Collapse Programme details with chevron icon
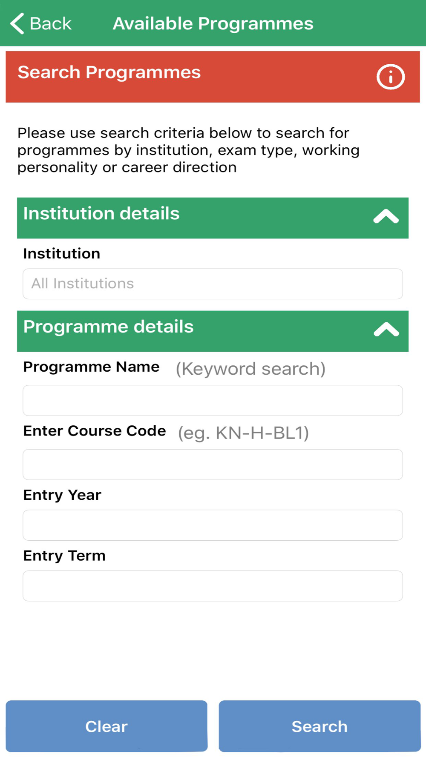This screenshot has height=757, width=426. point(386,330)
